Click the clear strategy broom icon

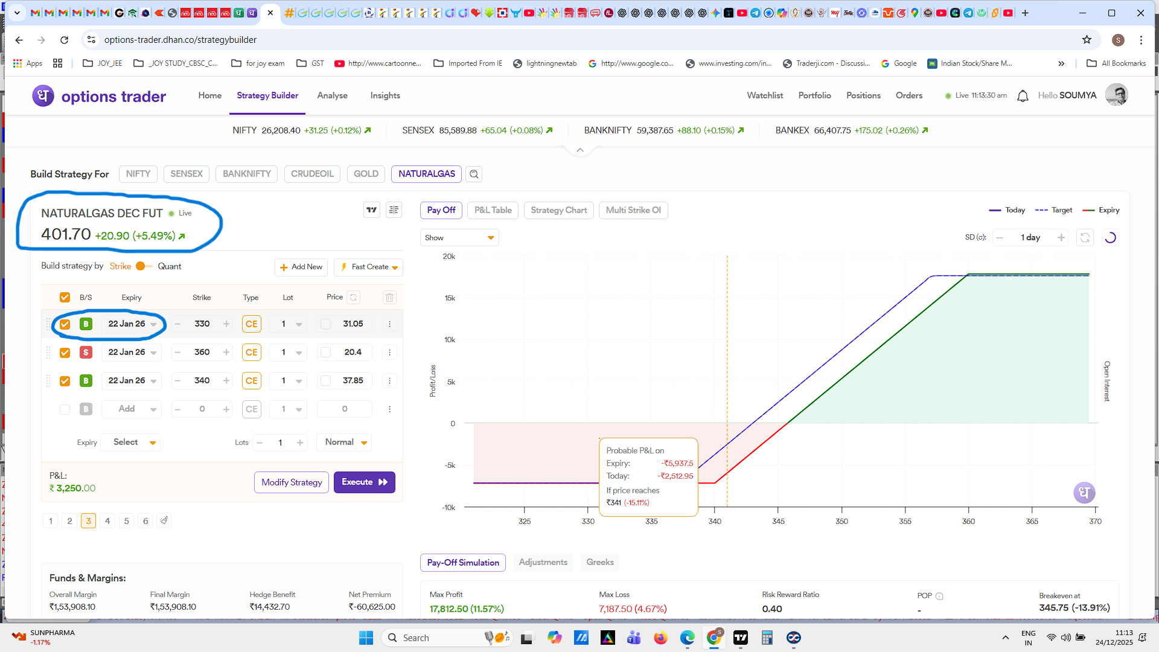164,520
